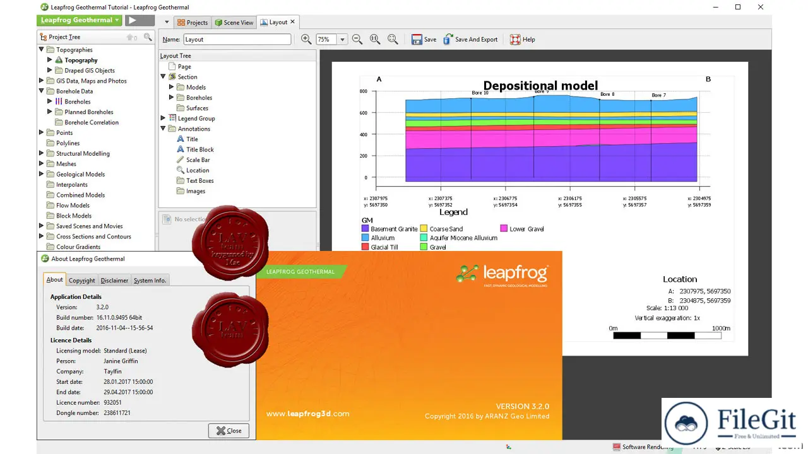Image resolution: width=808 pixels, height=454 pixels.
Task: Open the zoom percentage dropdown
Action: tap(343, 39)
